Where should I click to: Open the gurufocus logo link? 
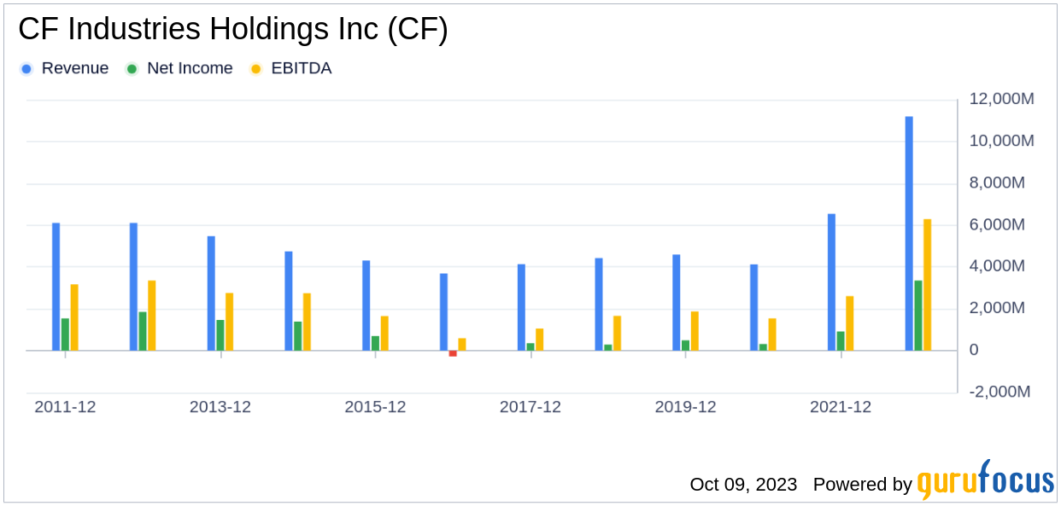pos(986,480)
